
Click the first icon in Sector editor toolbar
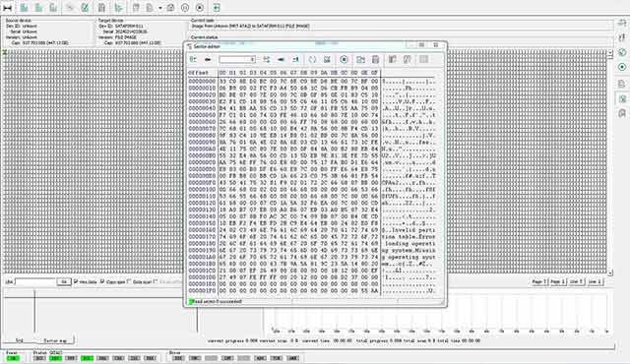coord(193,60)
